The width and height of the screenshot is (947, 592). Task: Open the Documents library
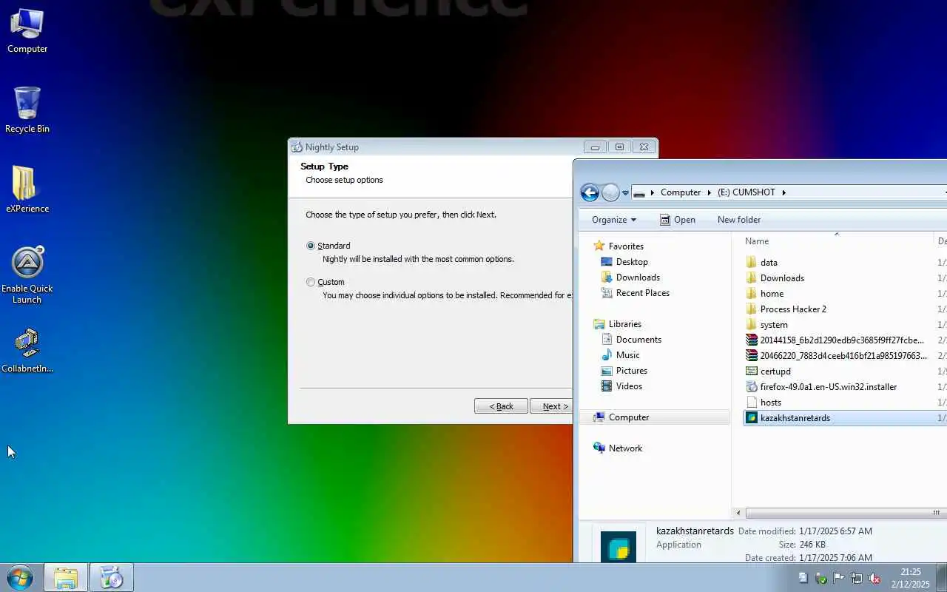638,340
